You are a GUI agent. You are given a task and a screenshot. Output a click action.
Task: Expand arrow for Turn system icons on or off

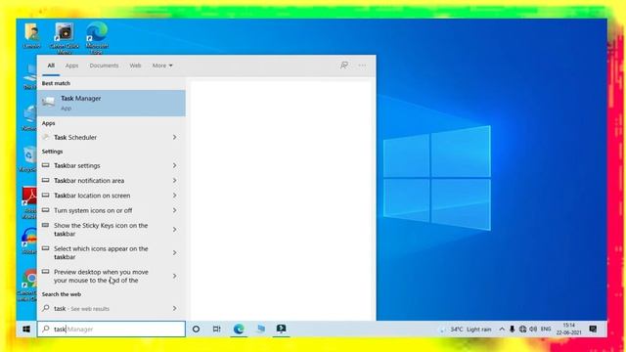point(174,210)
